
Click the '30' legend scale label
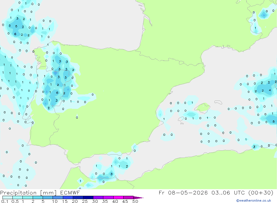(x=95, y=201)
